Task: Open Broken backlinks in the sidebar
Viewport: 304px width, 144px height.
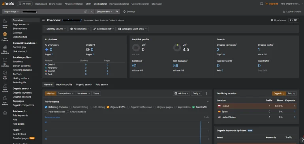Action: click(22, 66)
